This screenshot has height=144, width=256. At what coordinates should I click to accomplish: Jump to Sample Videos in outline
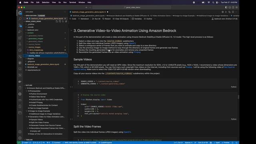(x=37, y=120)
